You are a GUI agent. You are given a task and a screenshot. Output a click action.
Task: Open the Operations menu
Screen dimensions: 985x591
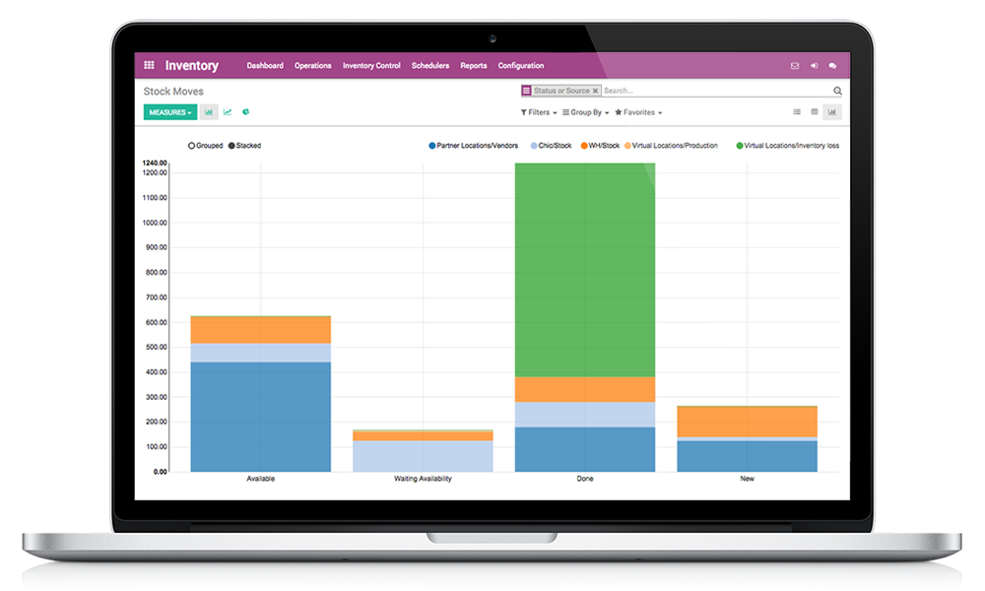click(313, 65)
